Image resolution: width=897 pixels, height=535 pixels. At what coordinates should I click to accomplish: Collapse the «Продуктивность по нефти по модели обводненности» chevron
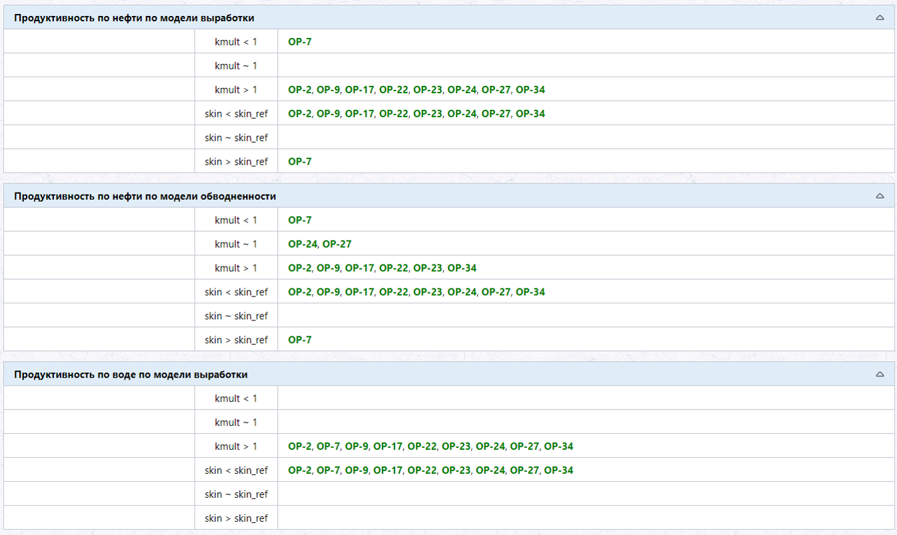click(x=880, y=196)
